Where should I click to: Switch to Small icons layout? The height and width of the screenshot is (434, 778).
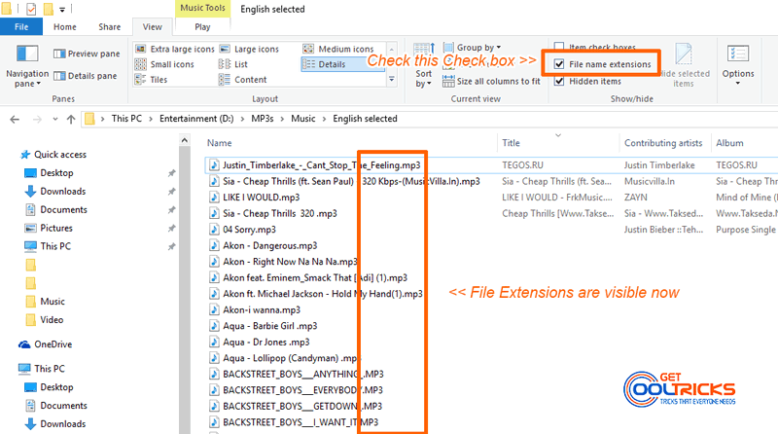pyautogui.click(x=164, y=64)
